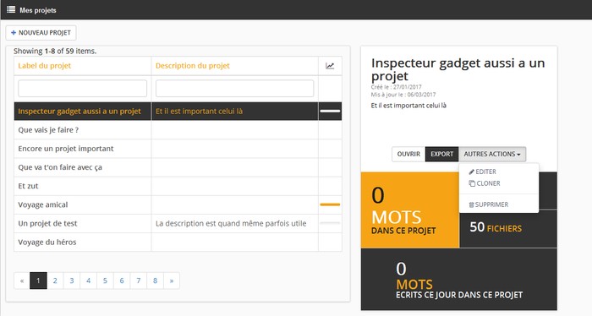Sort by Label du projet column
Image resolution: width=592 pixels, height=316 pixels.
(45, 66)
